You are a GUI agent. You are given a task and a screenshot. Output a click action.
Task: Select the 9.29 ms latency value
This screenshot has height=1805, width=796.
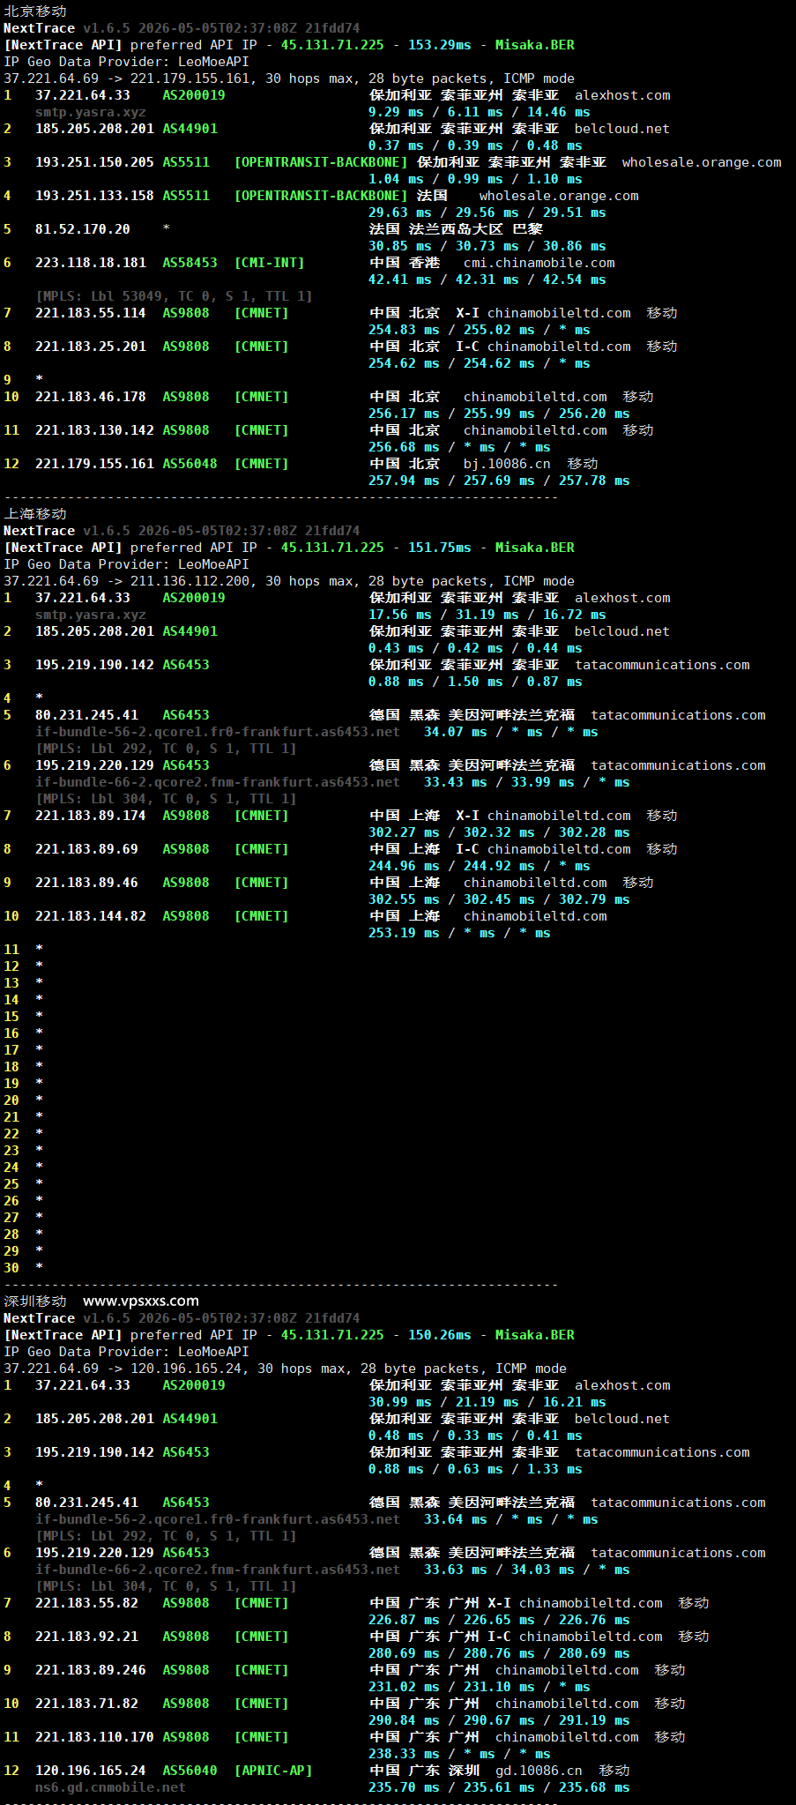tap(396, 112)
